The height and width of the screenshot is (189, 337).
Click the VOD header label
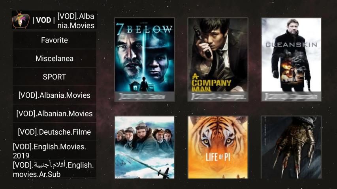tap(43, 20)
